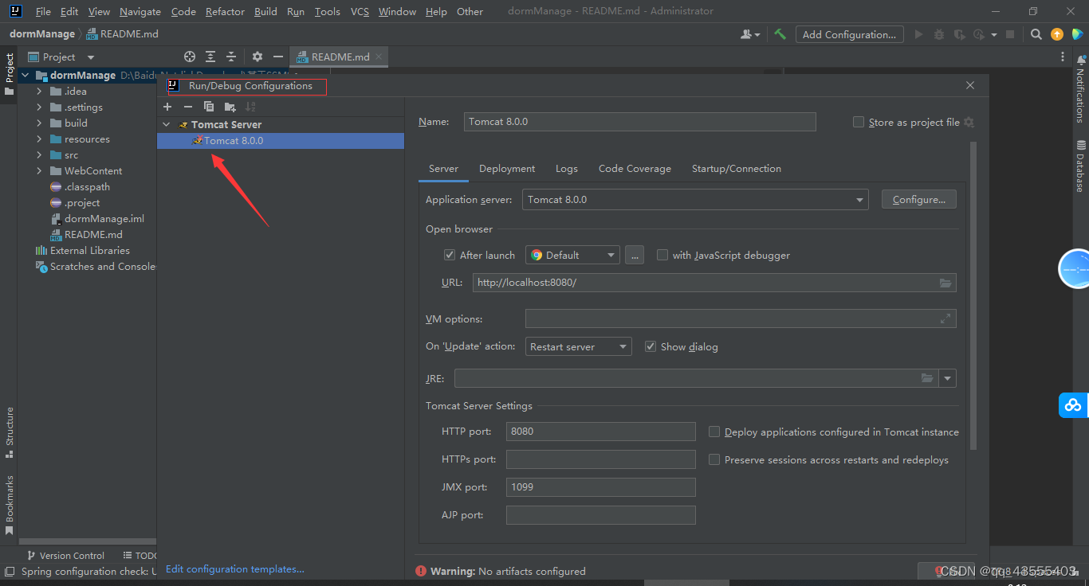Open Edit configuration templates link
The width and height of the screenshot is (1089, 586).
pyautogui.click(x=235, y=569)
